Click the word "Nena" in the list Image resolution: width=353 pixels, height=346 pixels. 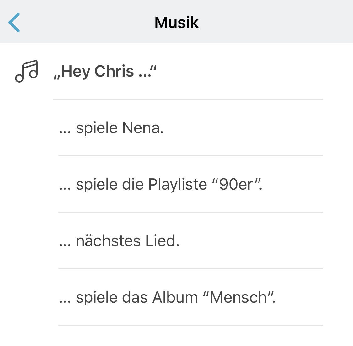pos(143,128)
